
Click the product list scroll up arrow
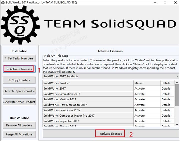(177, 83)
